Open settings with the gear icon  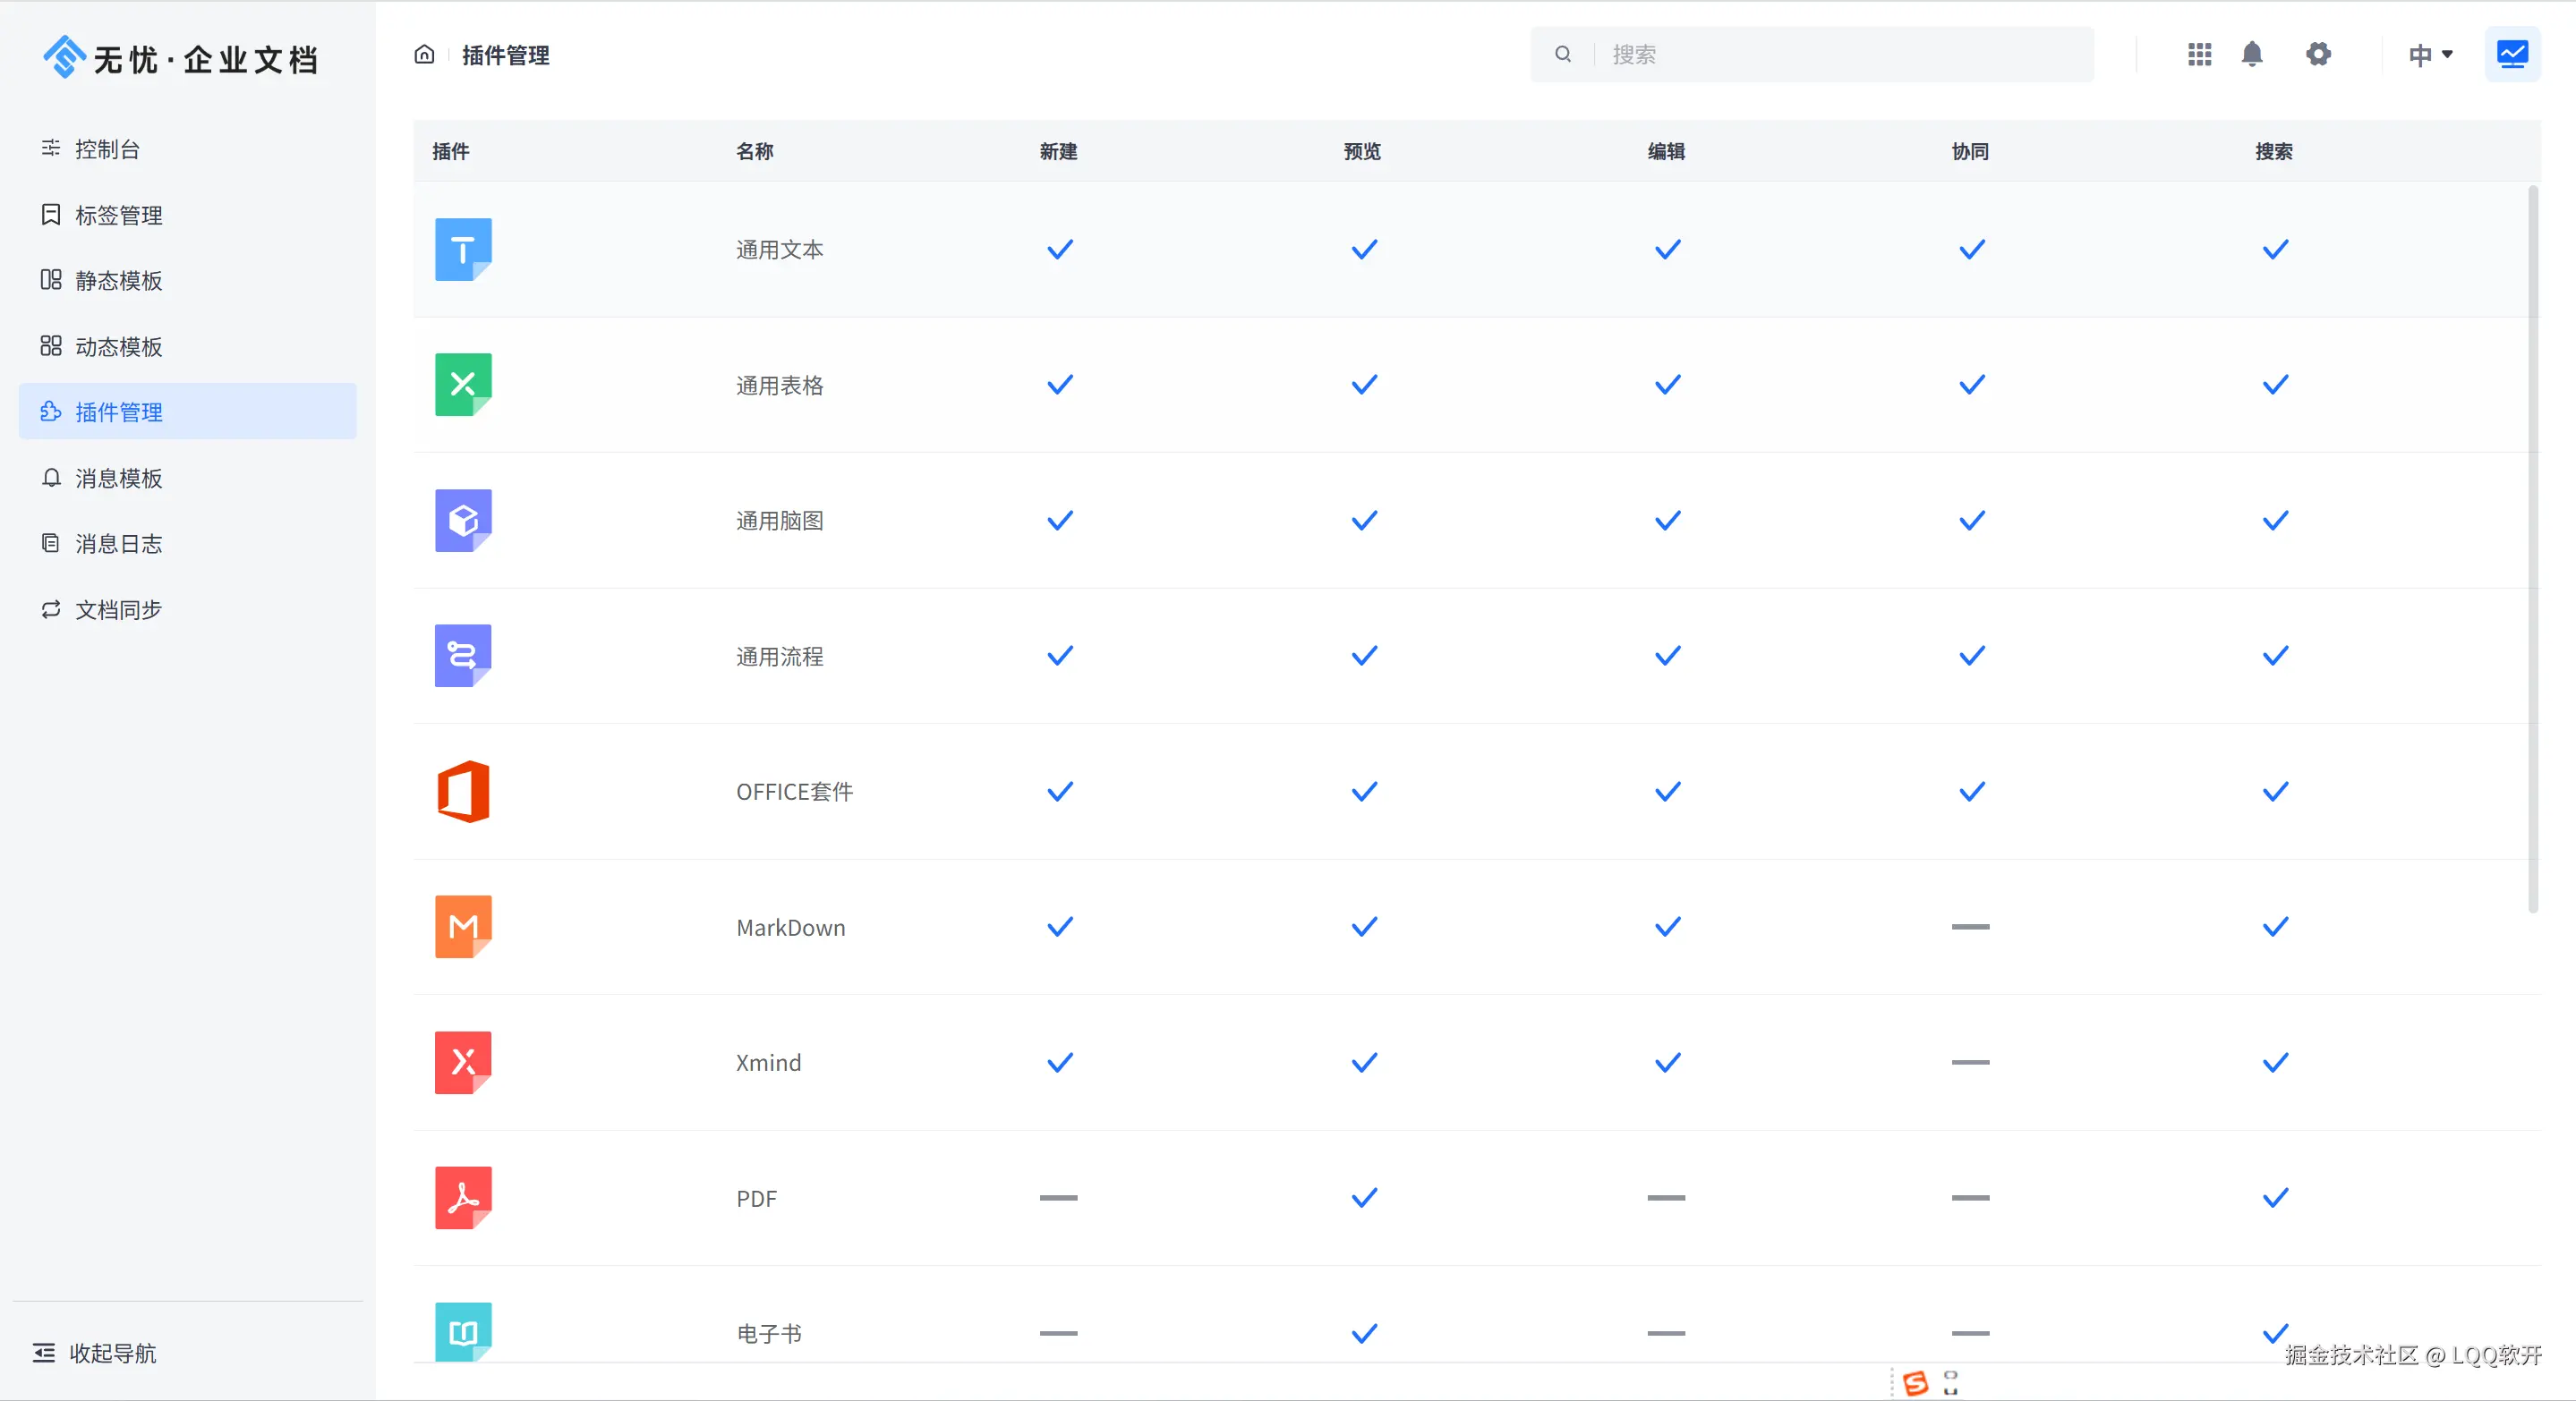point(2318,54)
